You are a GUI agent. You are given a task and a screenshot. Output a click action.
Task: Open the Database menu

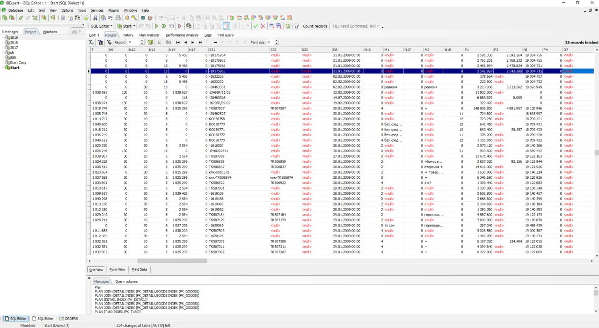click(x=15, y=10)
